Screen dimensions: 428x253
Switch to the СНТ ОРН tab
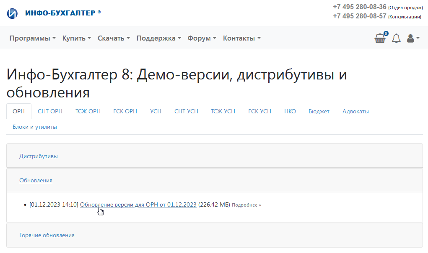click(x=50, y=111)
